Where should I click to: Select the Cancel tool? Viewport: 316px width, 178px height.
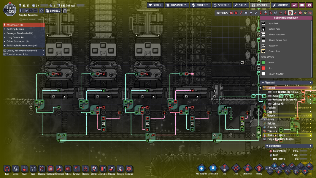[x=236, y=169]
